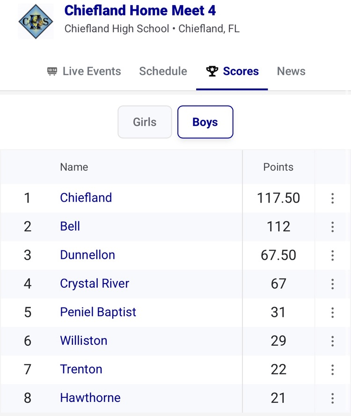View Crystal River team details
Viewport: 351px width, 416px height.
tap(95, 283)
